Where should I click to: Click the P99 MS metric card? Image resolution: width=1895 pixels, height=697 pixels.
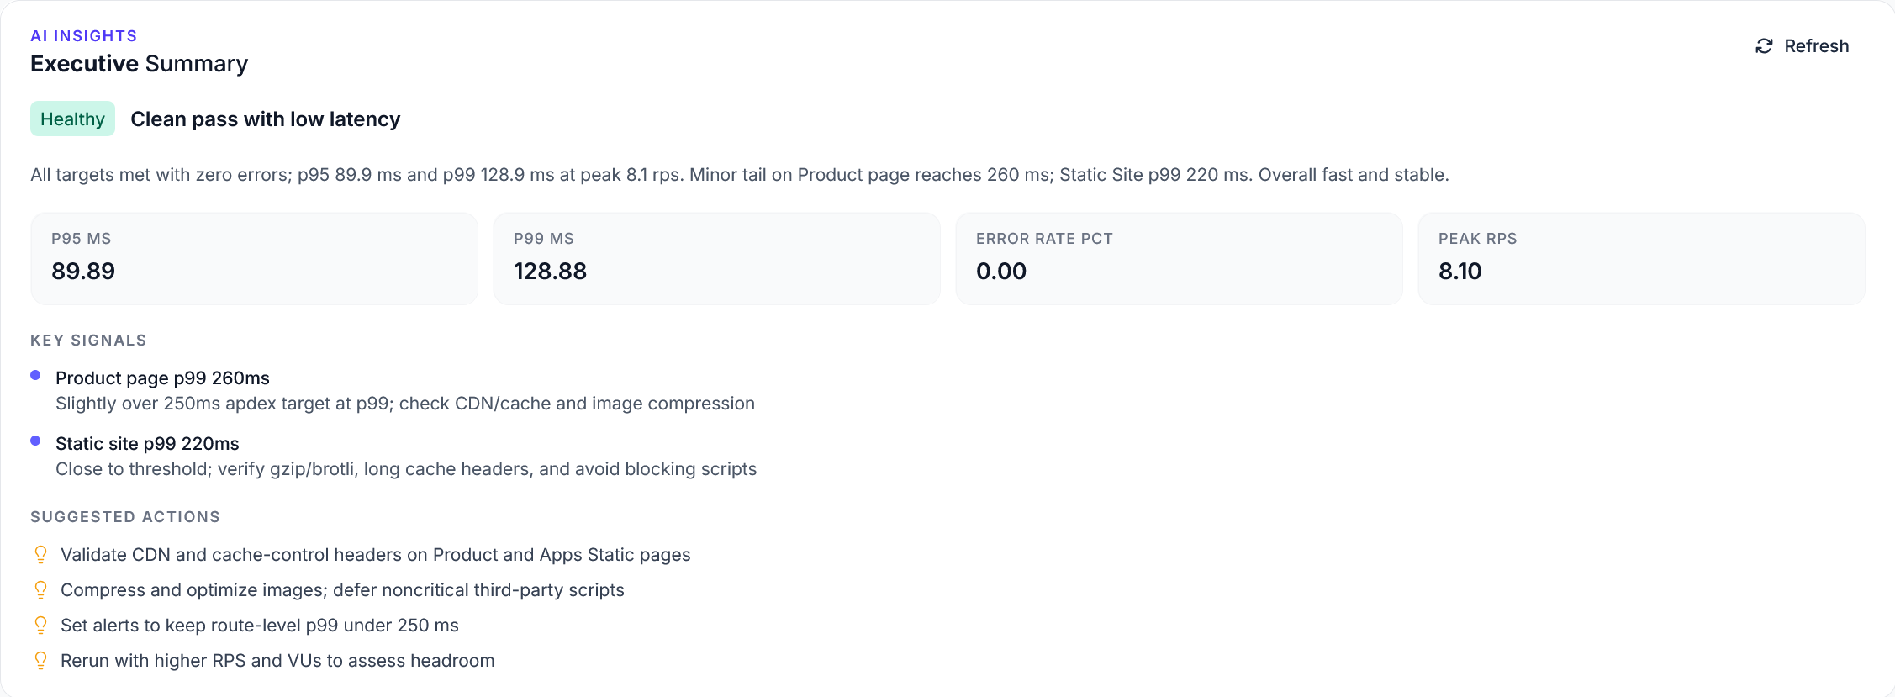(x=716, y=258)
